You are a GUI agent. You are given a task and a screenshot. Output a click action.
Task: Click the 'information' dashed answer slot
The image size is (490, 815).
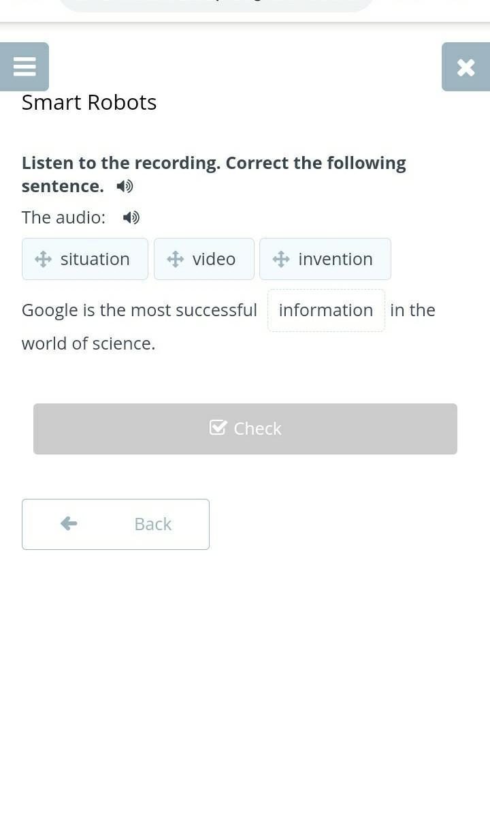point(326,310)
